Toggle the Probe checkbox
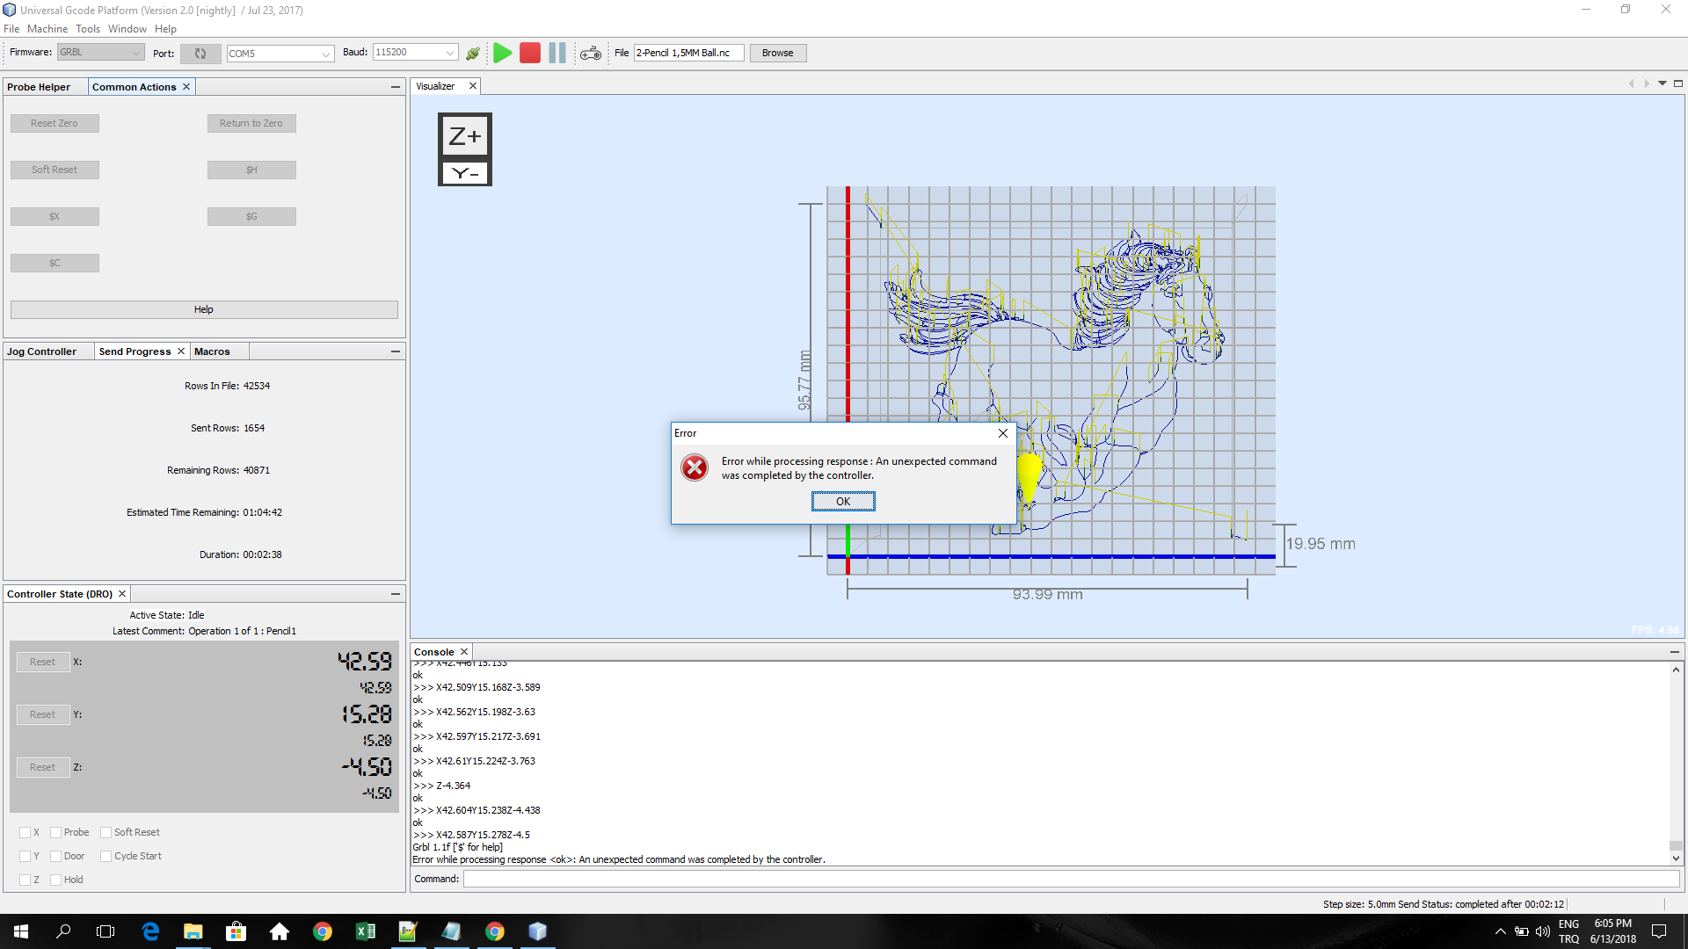 point(55,832)
